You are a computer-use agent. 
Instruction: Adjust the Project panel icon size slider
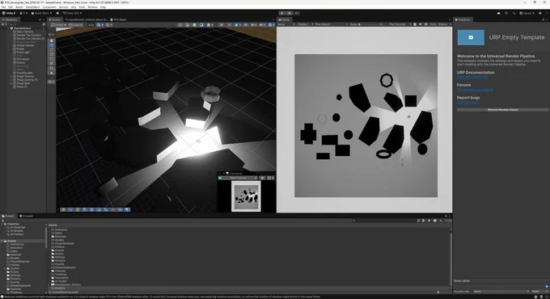(438, 292)
